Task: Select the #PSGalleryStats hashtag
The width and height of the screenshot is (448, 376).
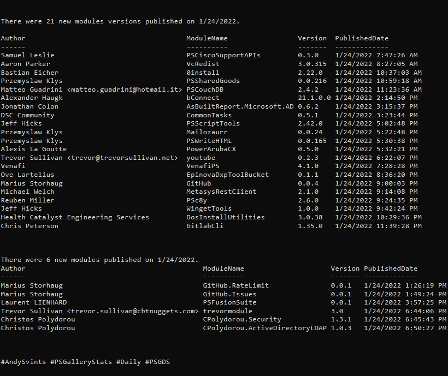Action: (81, 362)
